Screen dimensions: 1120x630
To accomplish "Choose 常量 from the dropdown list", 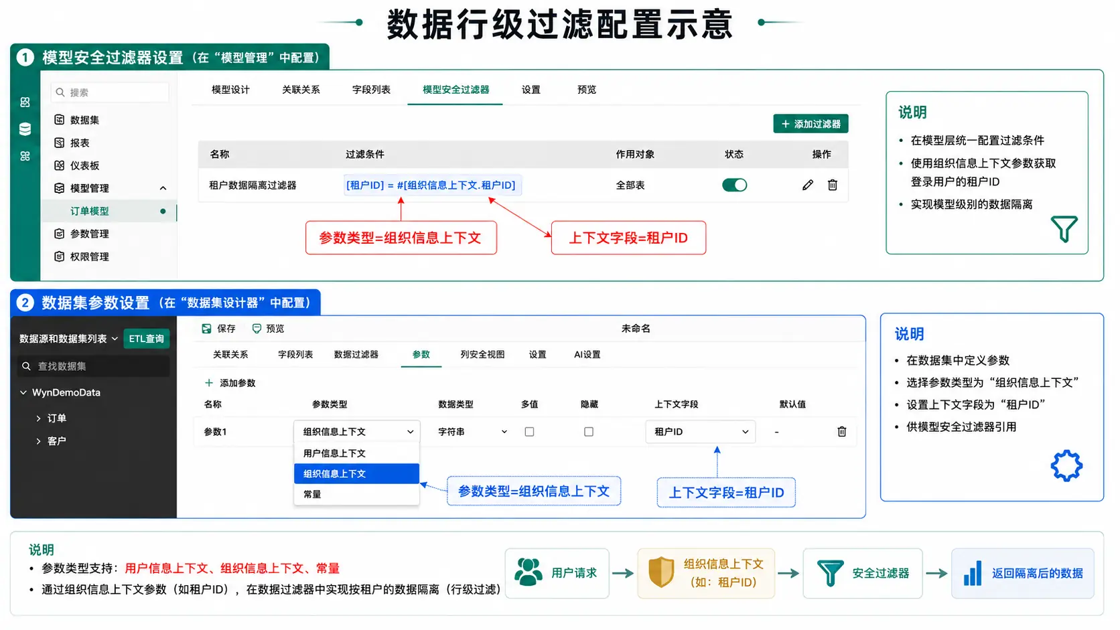I will tap(356, 494).
